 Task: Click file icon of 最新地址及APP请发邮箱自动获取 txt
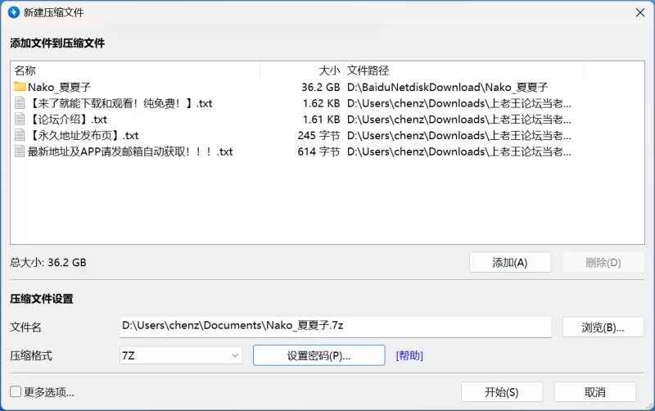[x=19, y=151]
